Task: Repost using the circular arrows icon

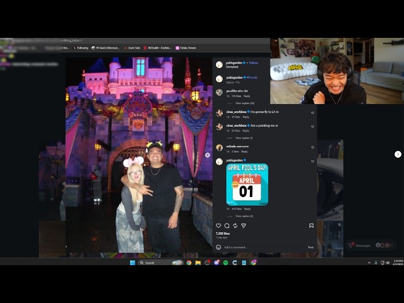Action: click(x=235, y=226)
